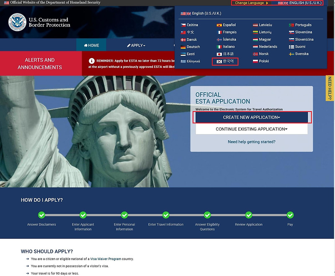
Task: Choose Suomi language option
Action: coord(297,47)
